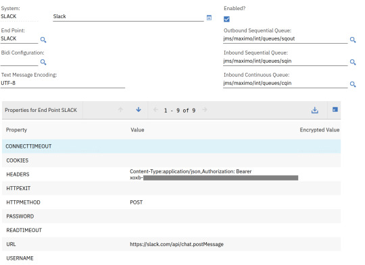Click the Text Message Encoding UTF-8 field
Viewport: 365px width, 265px height.
click(x=63, y=83)
